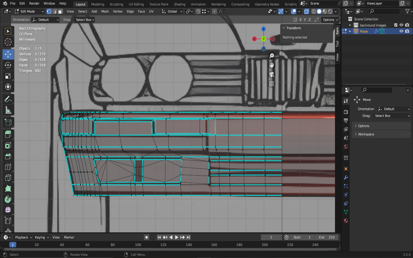The height and width of the screenshot is (258, 413).
Task: Uncheck backround images collection checkbox
Action: 396,25
